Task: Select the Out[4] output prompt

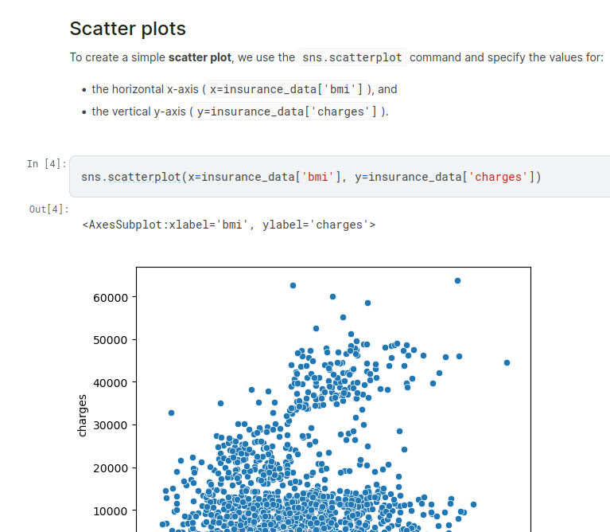Action: [49, 209]
